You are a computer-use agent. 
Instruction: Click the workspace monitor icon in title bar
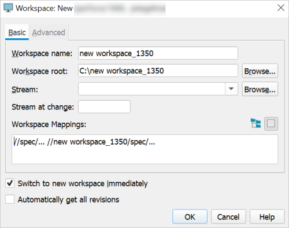pyautogui.click(x=8, y=8)
